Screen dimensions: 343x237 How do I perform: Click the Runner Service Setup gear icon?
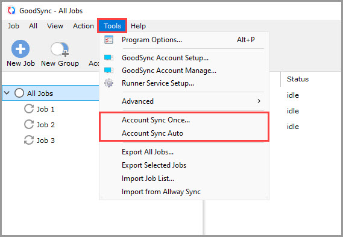[x=109, y=83]
